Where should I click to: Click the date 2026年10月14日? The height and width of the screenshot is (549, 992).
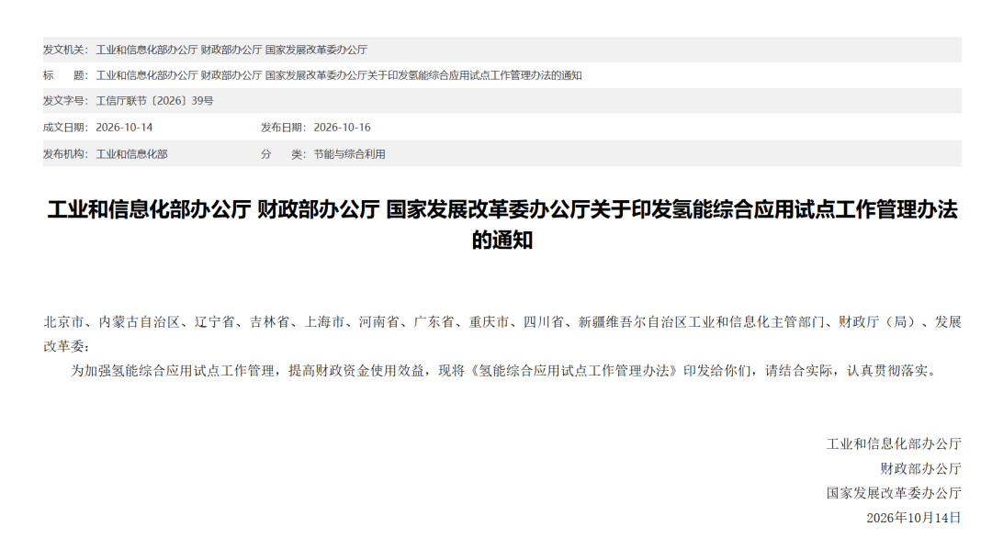click(x=914, y=518)
